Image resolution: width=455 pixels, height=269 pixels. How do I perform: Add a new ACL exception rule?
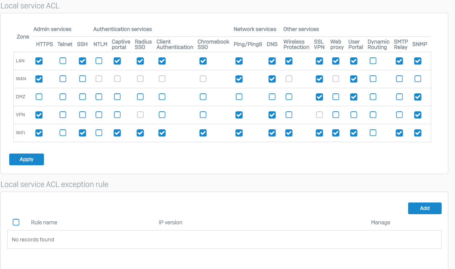(424, 208)
